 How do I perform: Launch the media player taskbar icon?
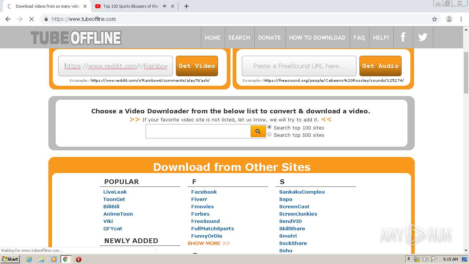pyautogui.click(x=53, y=259)
